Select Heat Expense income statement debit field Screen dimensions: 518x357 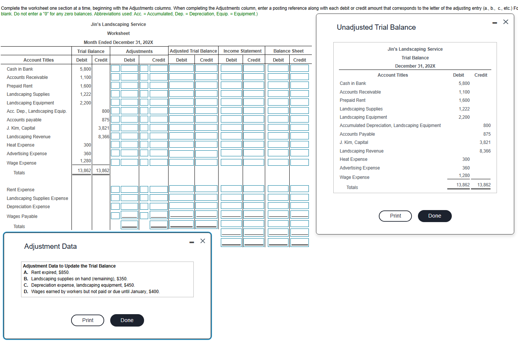click(x=231, y=144)
